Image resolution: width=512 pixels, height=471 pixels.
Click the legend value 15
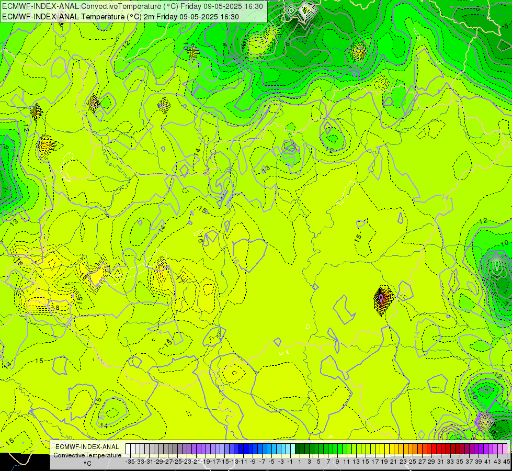point(366,462)
